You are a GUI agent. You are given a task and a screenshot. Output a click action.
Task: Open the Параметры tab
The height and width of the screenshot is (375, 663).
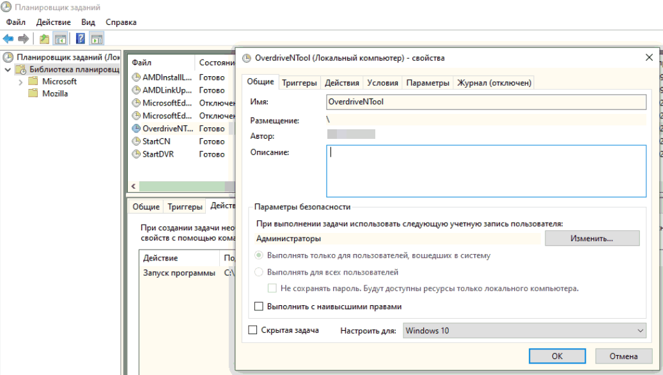(x=428, y=83)
